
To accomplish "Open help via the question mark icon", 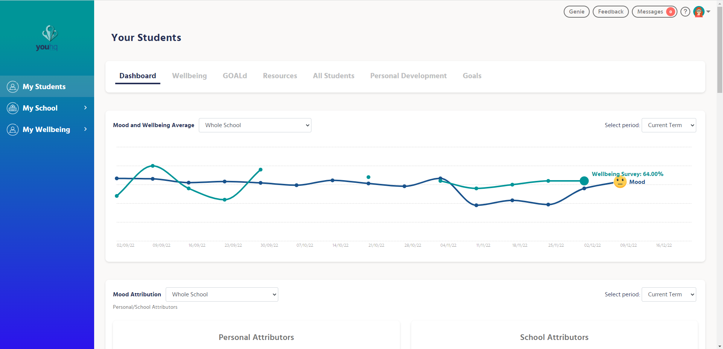I will (685, 12).
